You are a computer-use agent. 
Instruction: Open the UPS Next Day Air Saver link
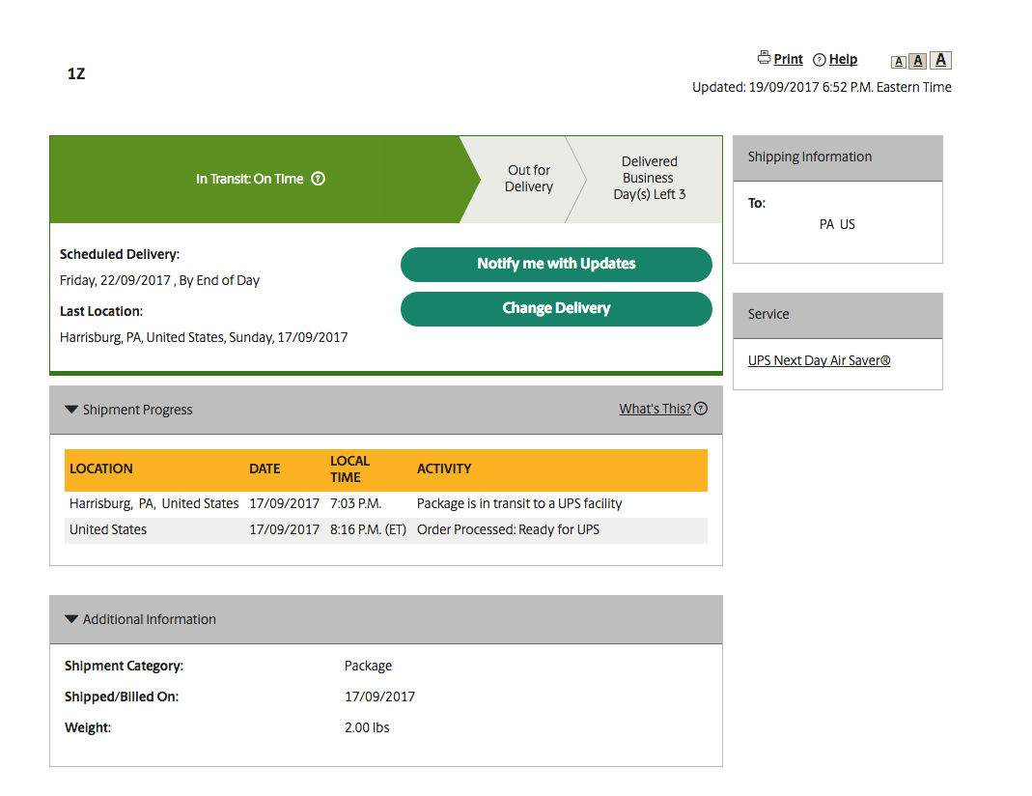[819, 360]
